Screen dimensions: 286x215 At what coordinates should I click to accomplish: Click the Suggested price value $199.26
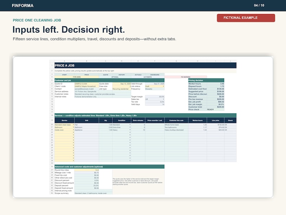(216, 91)
